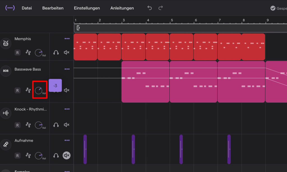The height and width of the screenshot is (172, 287).
Task: Click the Knock track volume knob
Action: (x=38, y=125)
